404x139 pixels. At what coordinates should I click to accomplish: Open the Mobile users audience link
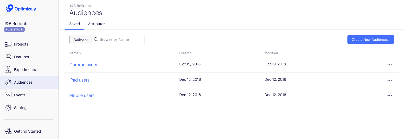point(82,95)
